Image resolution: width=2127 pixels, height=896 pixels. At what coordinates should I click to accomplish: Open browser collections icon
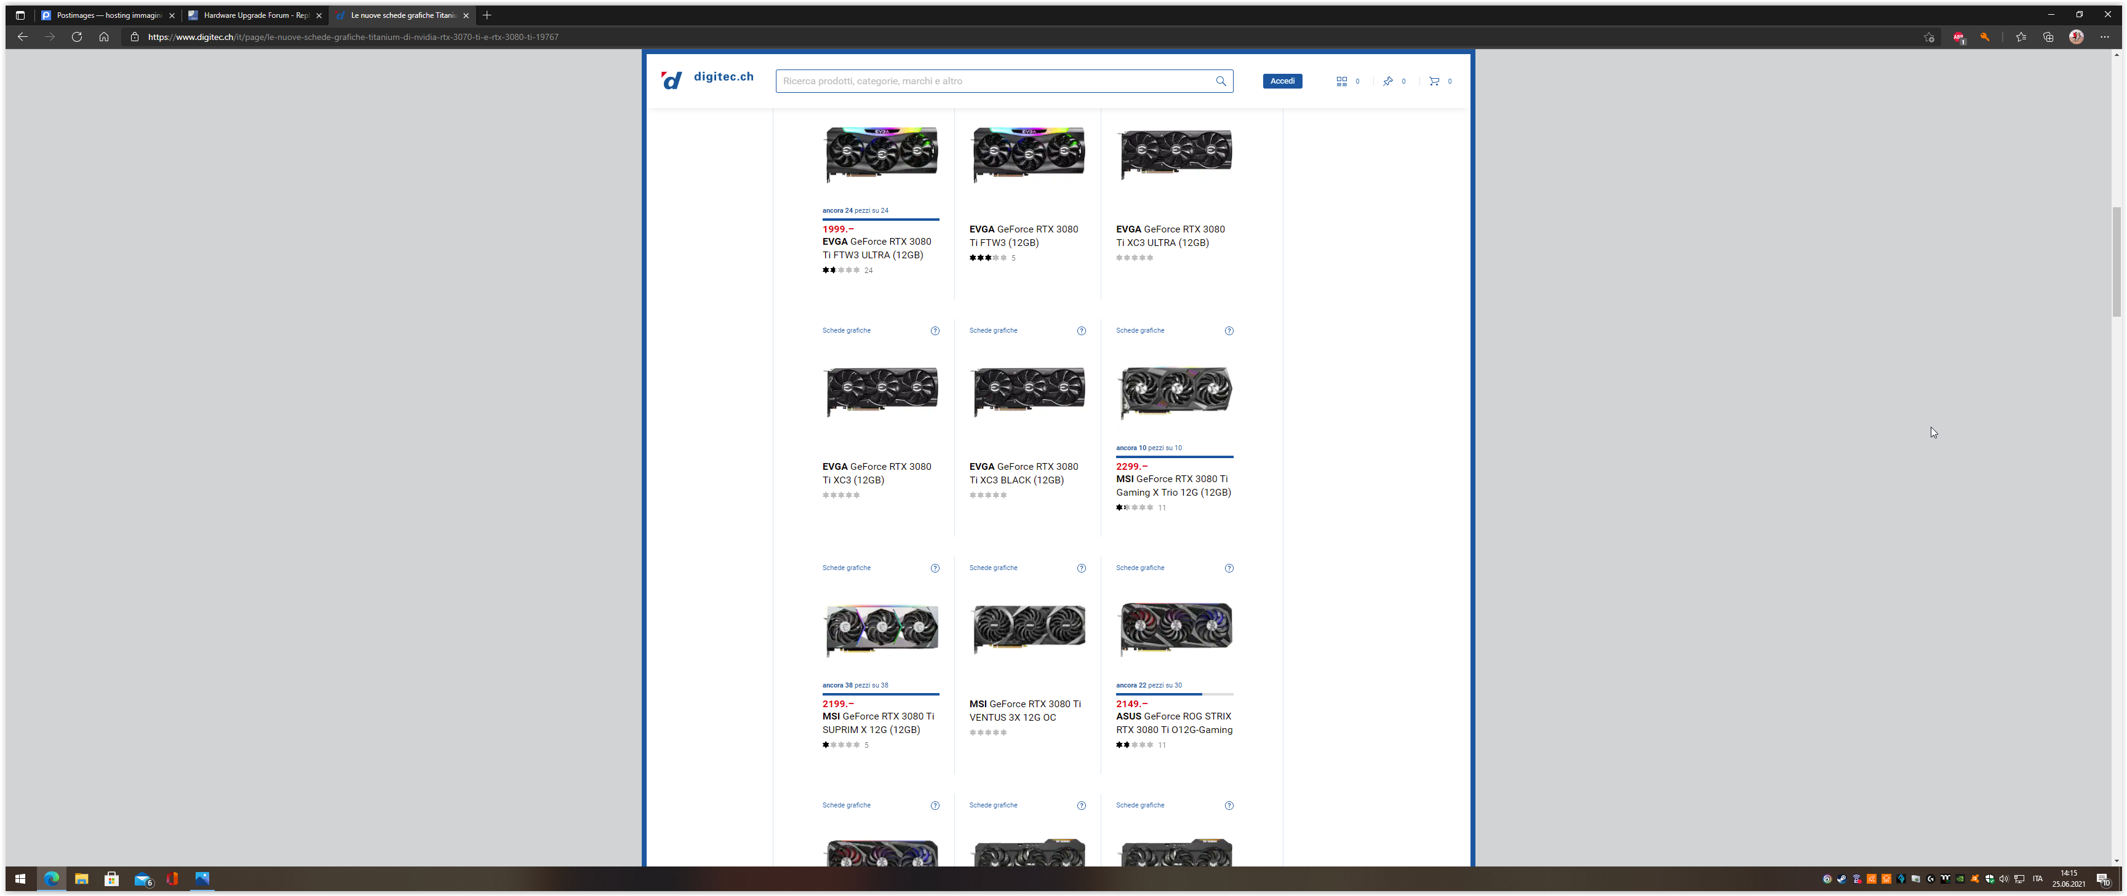coord(2048,36)
